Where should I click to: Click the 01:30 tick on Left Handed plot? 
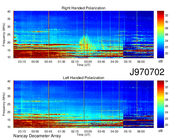pos(62,131)
